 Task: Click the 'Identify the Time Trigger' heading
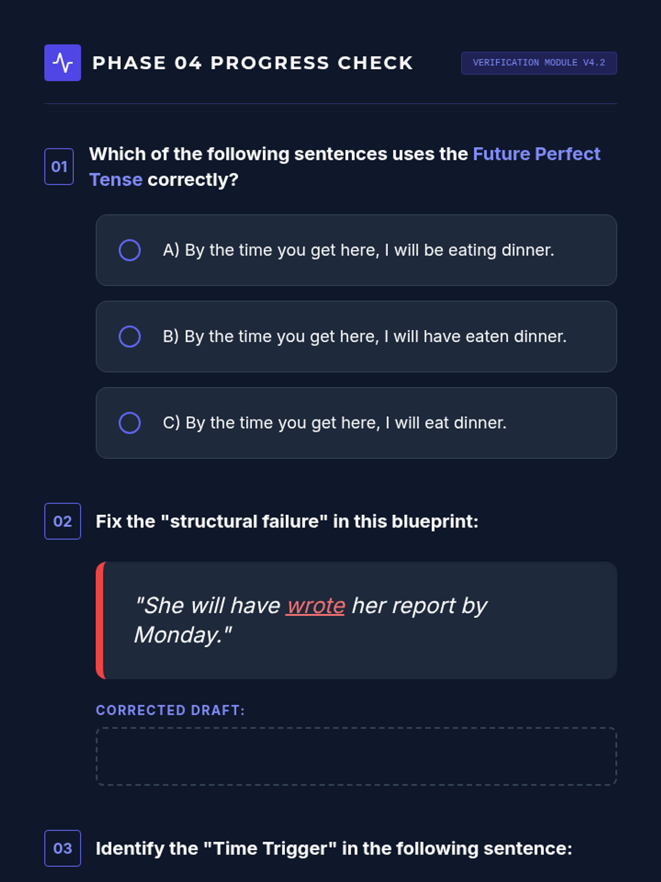[333, 848]
